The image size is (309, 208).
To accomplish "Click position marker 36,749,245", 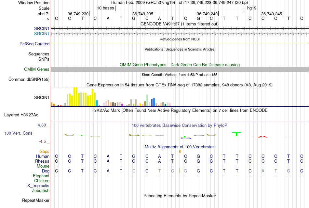I will point(272,14).
